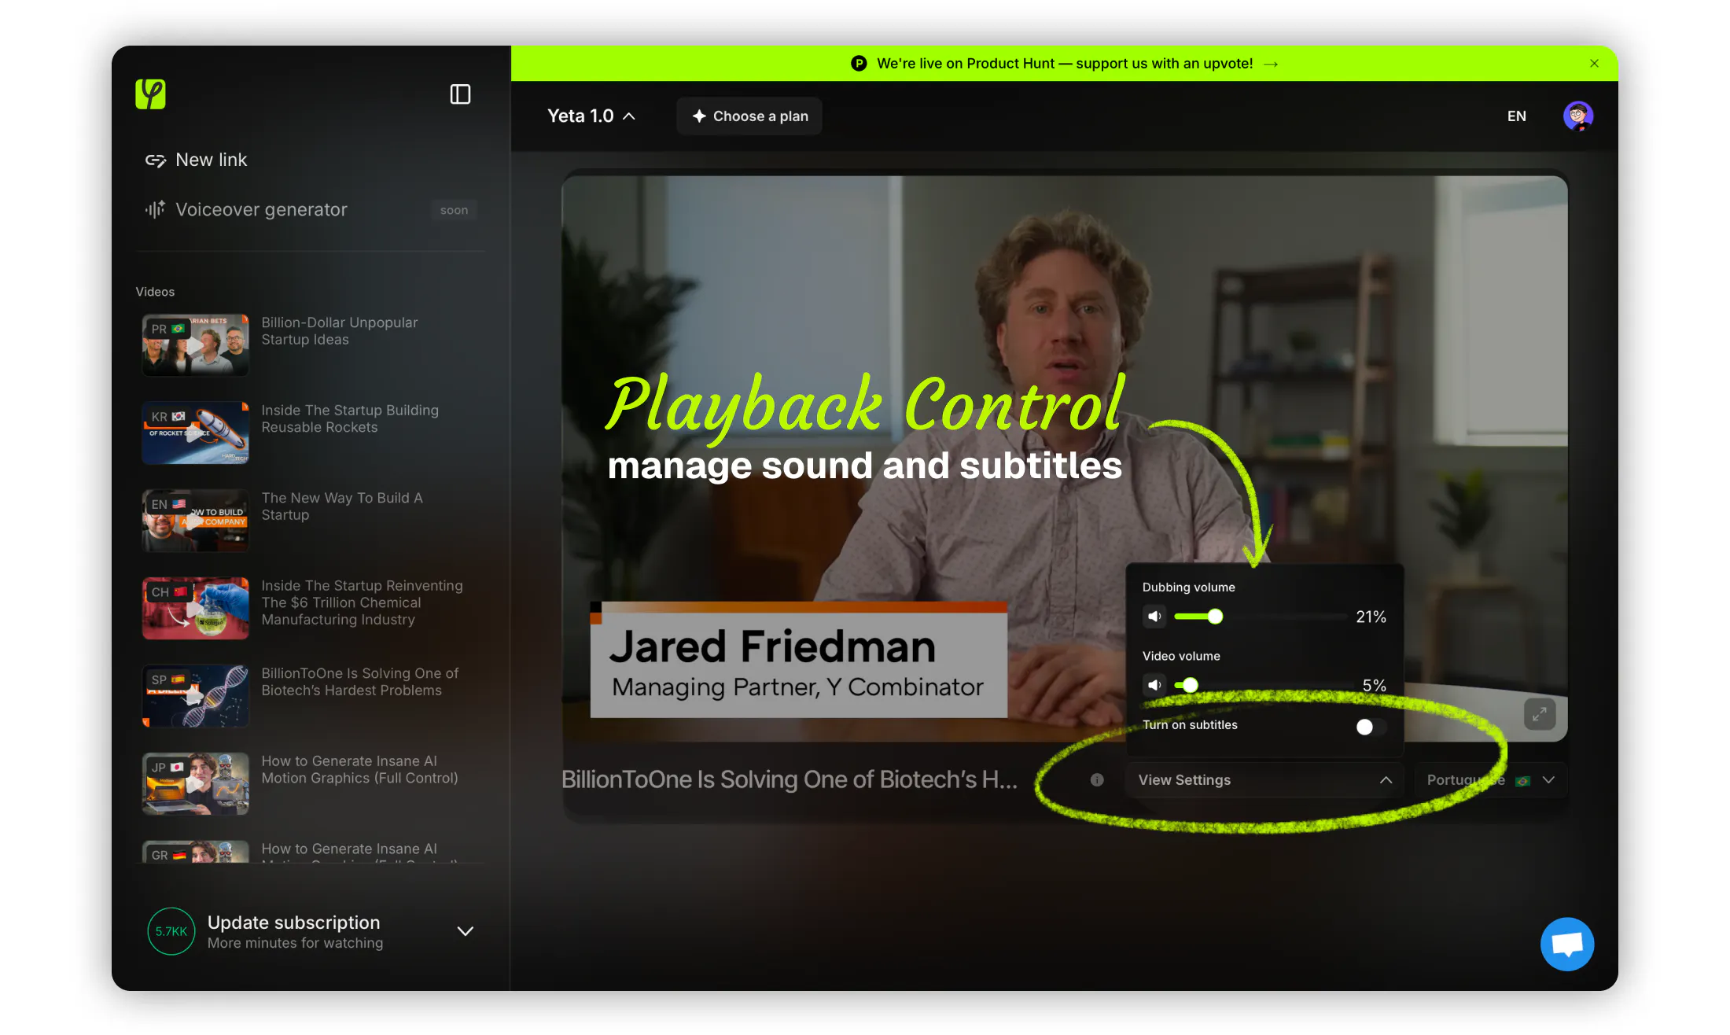The height and width of the screenshot is (1035, 1730).
Task: Close the Product Hunt banner
Action: (1594, 64)
